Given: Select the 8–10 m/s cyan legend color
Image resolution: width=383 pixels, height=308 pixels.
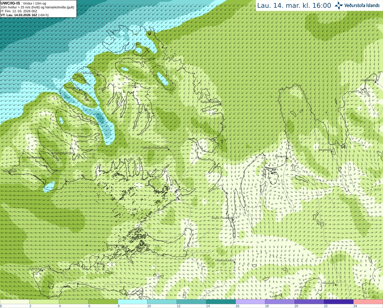Looking at the screenshot, I should (133, 302).
